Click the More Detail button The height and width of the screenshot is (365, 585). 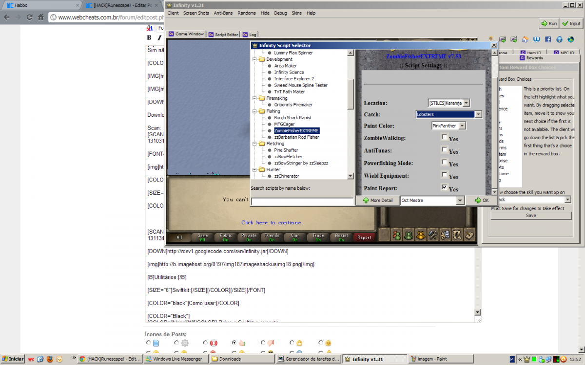tap(378, 200)
